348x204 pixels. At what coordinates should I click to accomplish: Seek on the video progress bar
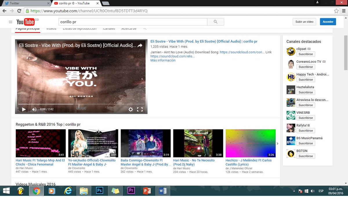pyautogui.click(x=81, y=104)
